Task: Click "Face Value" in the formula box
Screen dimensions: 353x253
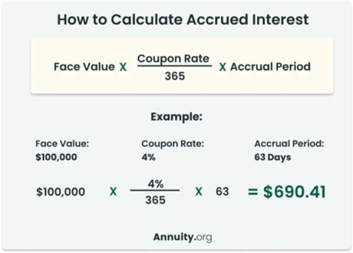Action: (x=84, y=66)
